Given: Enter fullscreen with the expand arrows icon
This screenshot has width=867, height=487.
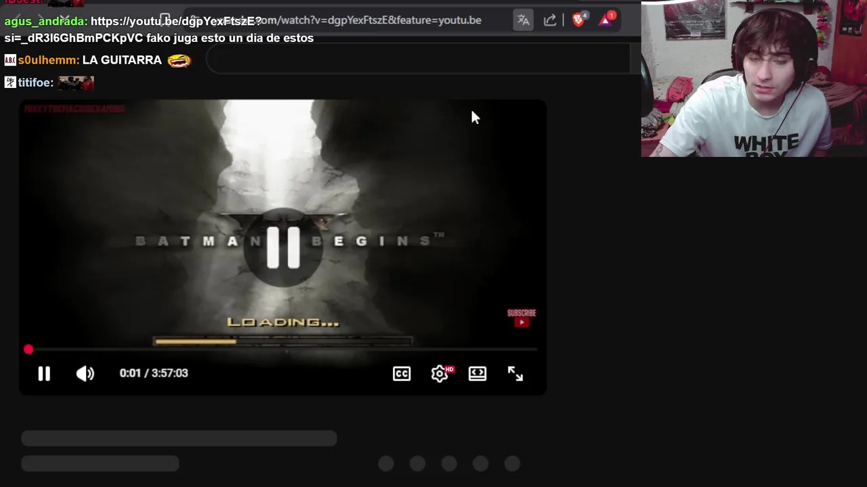Looking at the screenshot, I should [515, 373].
